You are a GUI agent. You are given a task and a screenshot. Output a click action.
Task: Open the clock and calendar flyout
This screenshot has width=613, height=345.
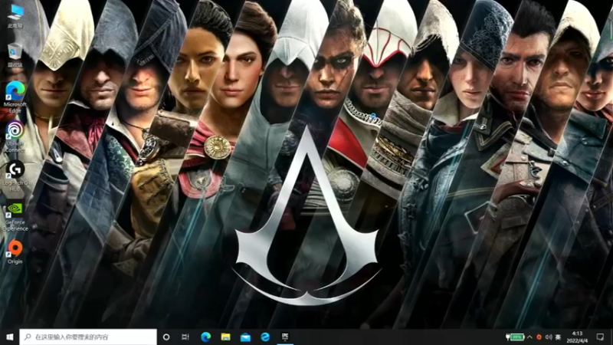point(578,337)
